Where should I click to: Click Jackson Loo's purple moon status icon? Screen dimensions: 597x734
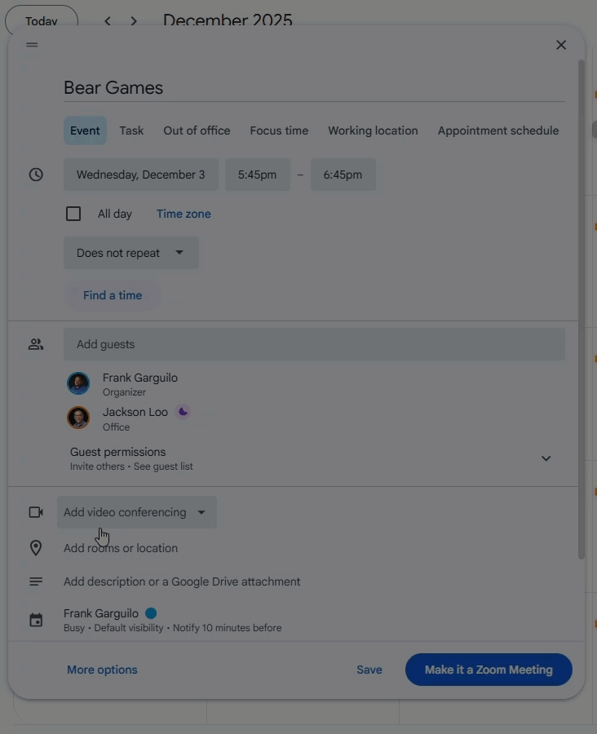[x=183, y=412]
